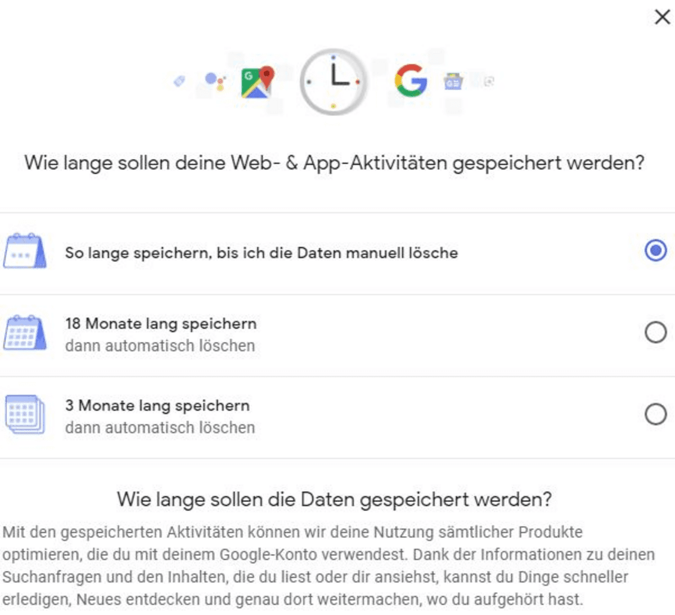Close the dialog with the X icon
The width and height of the screenshot is (675, 615).
(663, 17)
